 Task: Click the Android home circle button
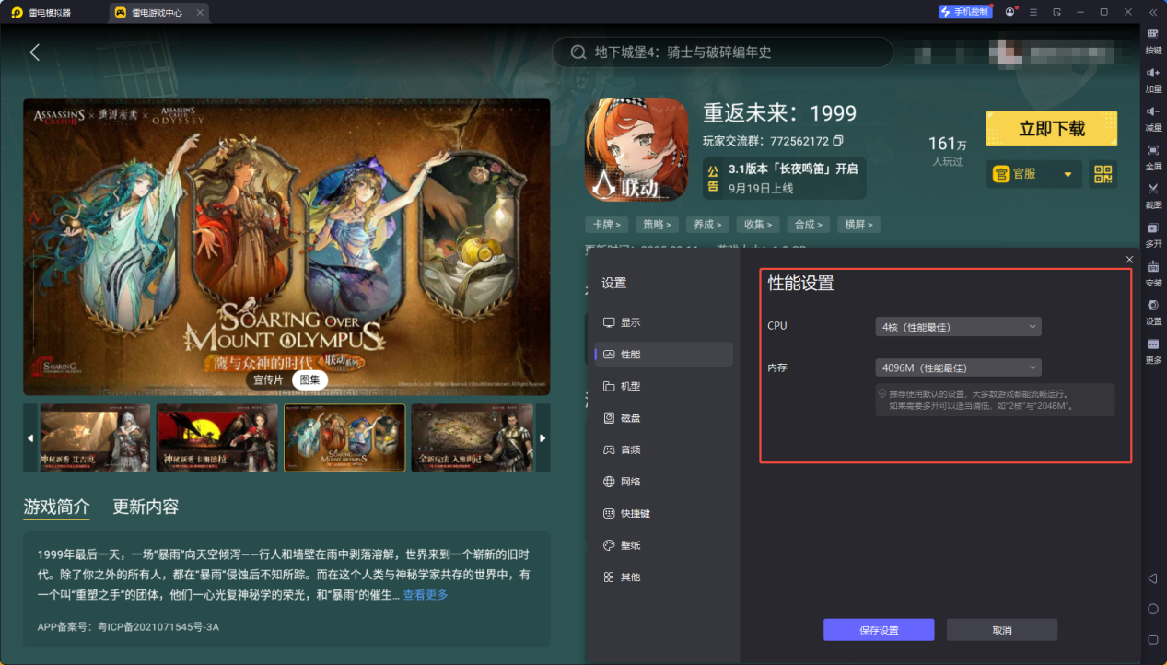[1152, 609]
